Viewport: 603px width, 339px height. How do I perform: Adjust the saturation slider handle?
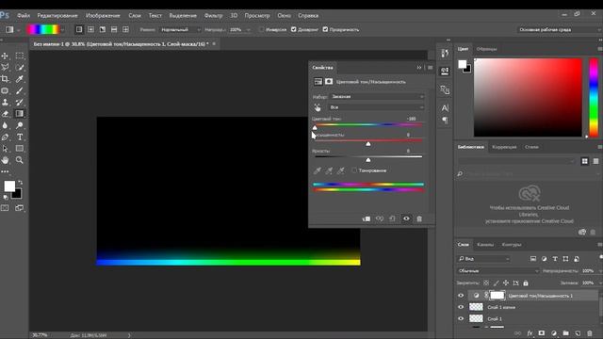368,144
